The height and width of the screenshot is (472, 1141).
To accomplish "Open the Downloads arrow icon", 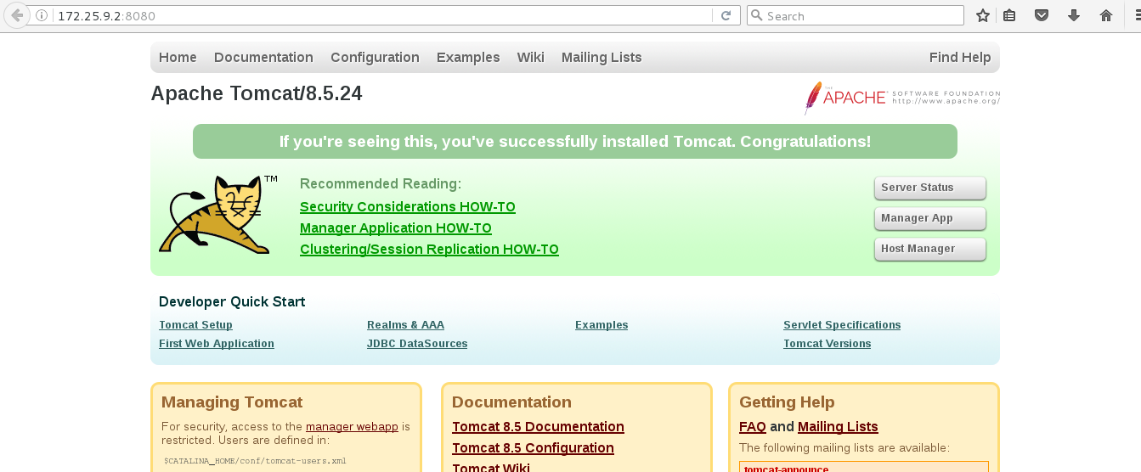I will 1073,15.
